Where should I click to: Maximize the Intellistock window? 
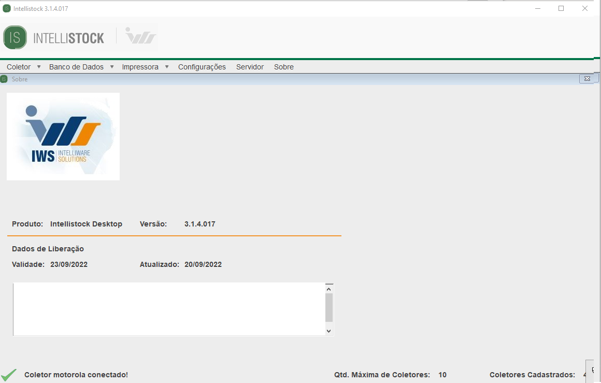coord(561,8)
